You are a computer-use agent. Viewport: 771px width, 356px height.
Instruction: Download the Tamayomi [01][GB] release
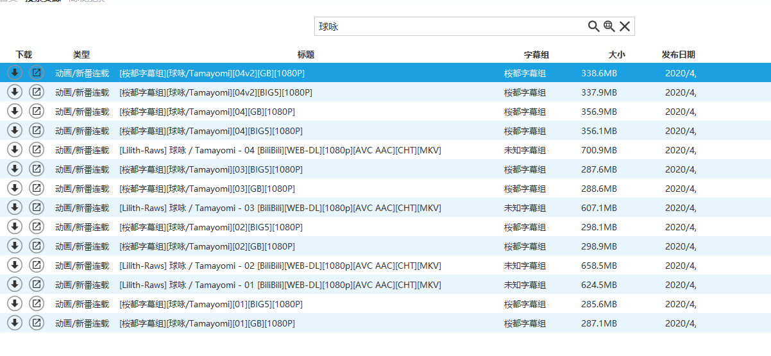15,323
